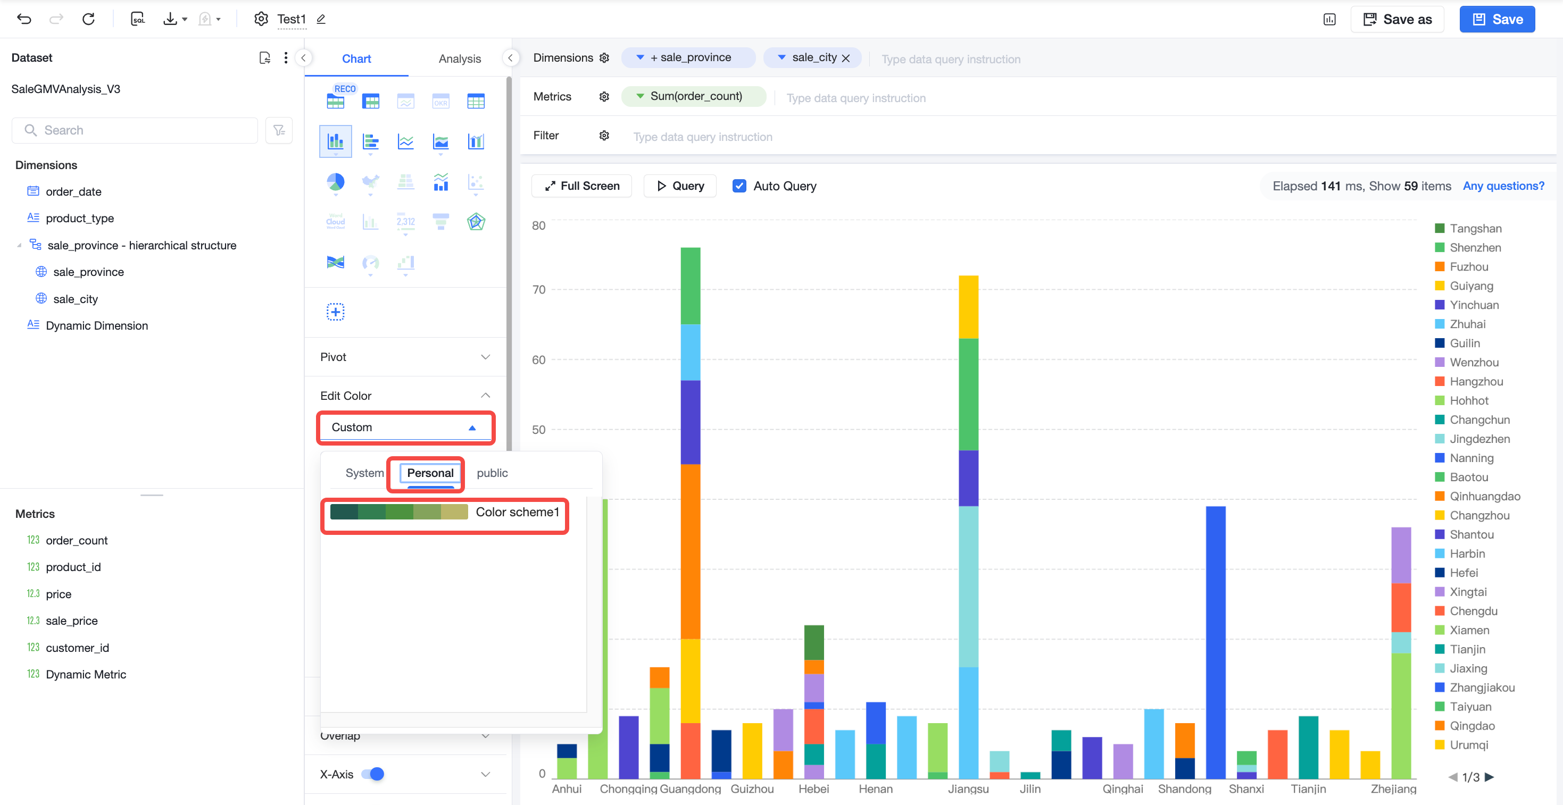1563x805 pixels.
Task: Open the Any questions? link
Action: coord(1503,186)
